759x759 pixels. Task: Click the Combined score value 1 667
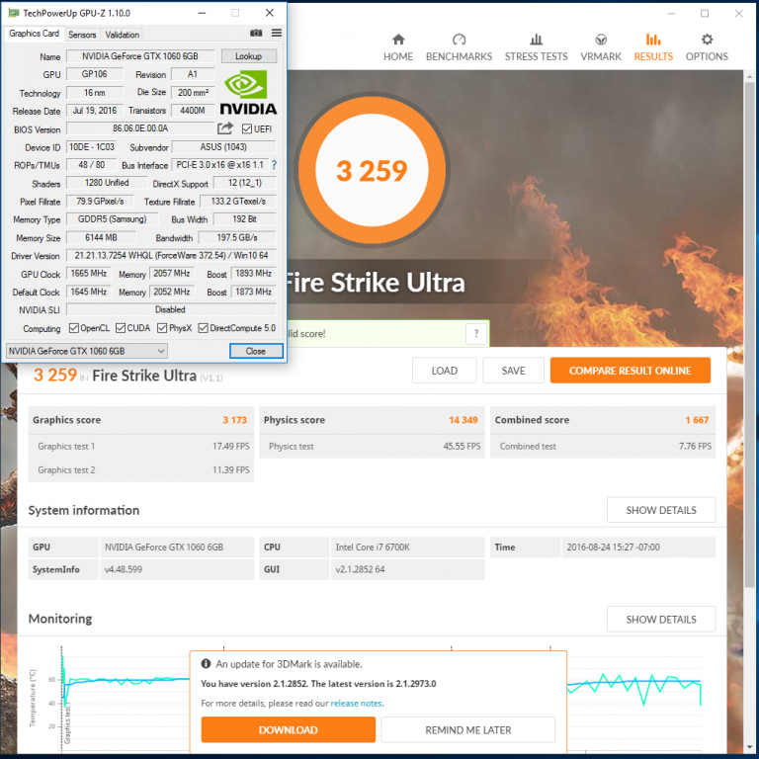tap(697, 420)
